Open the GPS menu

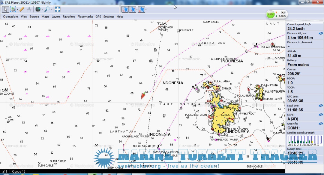98,17
